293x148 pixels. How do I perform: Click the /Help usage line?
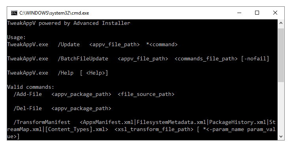[x=58, y=73]
